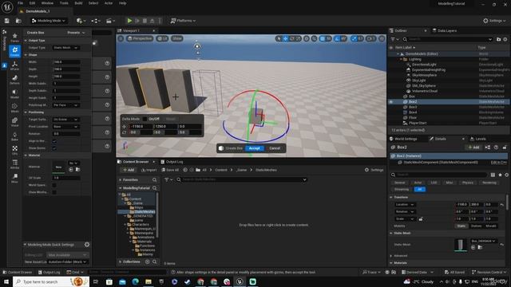The width and height of the screenshot is (511, 287).
Task: Open the XForm modeling tools category
Action: tap(14, 65)
